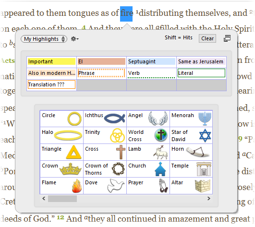Select the Trinity rings symbol

(x=105, y=135)
